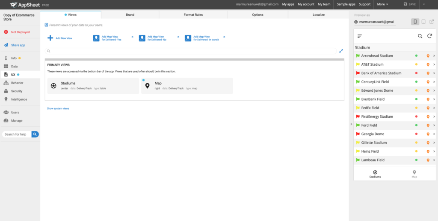Open EverBank Field row
Viewport: 438px width, 221px height.
coord(395,99)
